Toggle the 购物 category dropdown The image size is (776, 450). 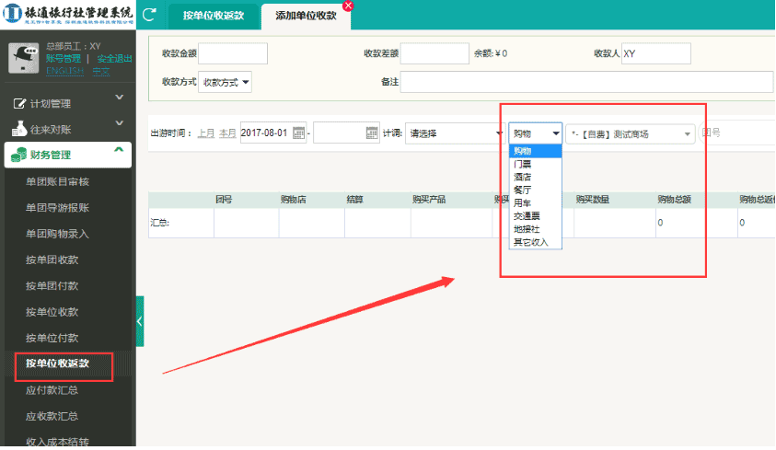(536, 133)
